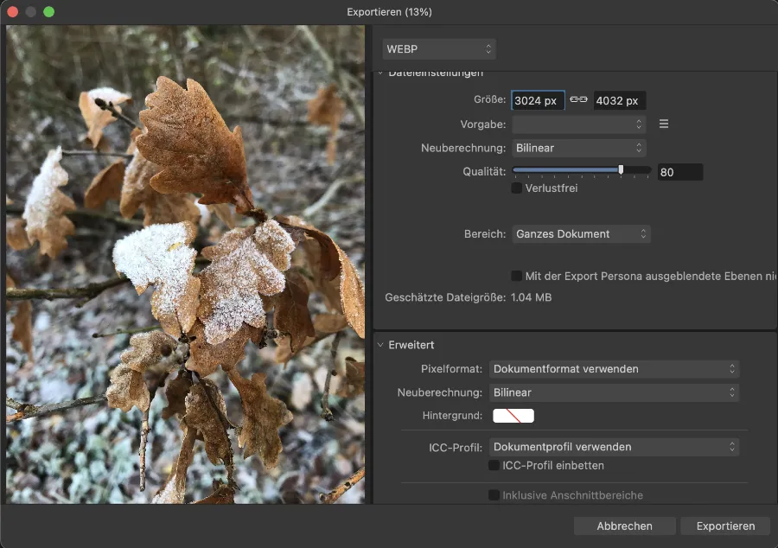Open the empty Vorgabe dropdown
This screenshot has height=548, width=778.
tap(579, 124)
